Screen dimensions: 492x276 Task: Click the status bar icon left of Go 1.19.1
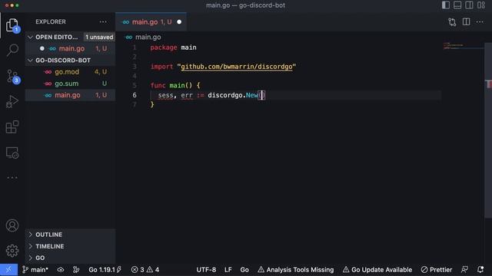pyautogui.click(x=76, y=270)
